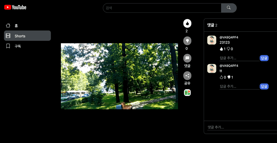Click the comment text 23123
This screenshot has height=143, width=277.
point(224,43)
